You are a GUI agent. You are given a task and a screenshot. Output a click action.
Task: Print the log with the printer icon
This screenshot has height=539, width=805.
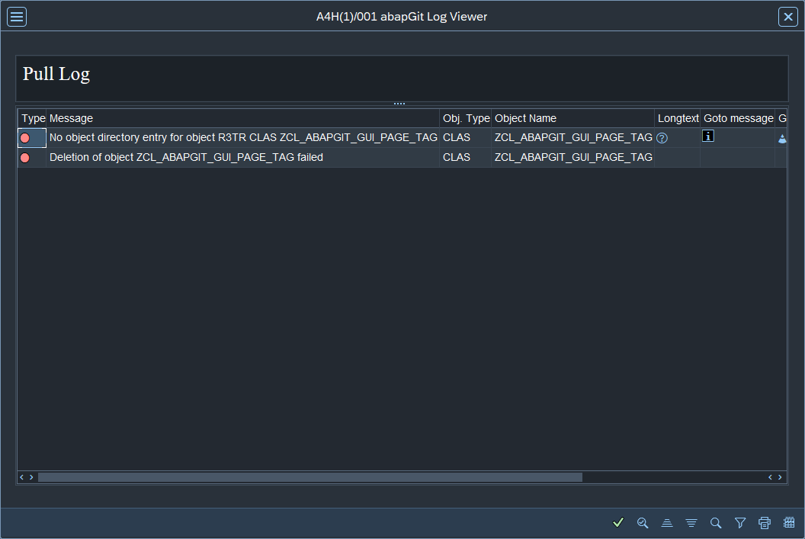point(765,522)
